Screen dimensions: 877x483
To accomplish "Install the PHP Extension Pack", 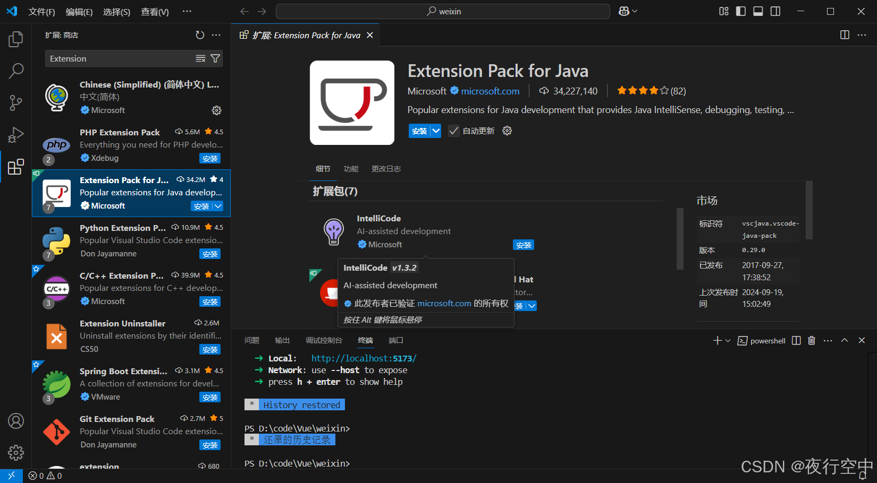I will pyautogui.click(x=210, y=158).
